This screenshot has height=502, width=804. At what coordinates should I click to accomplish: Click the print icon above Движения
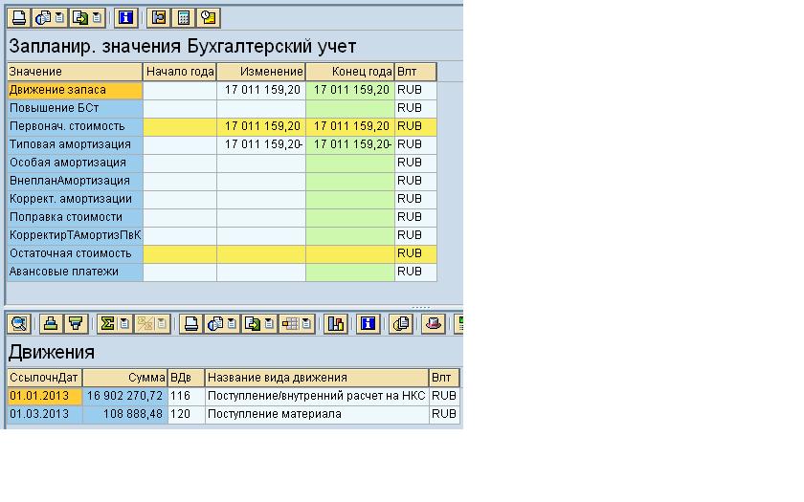click(x=191, y=324)
